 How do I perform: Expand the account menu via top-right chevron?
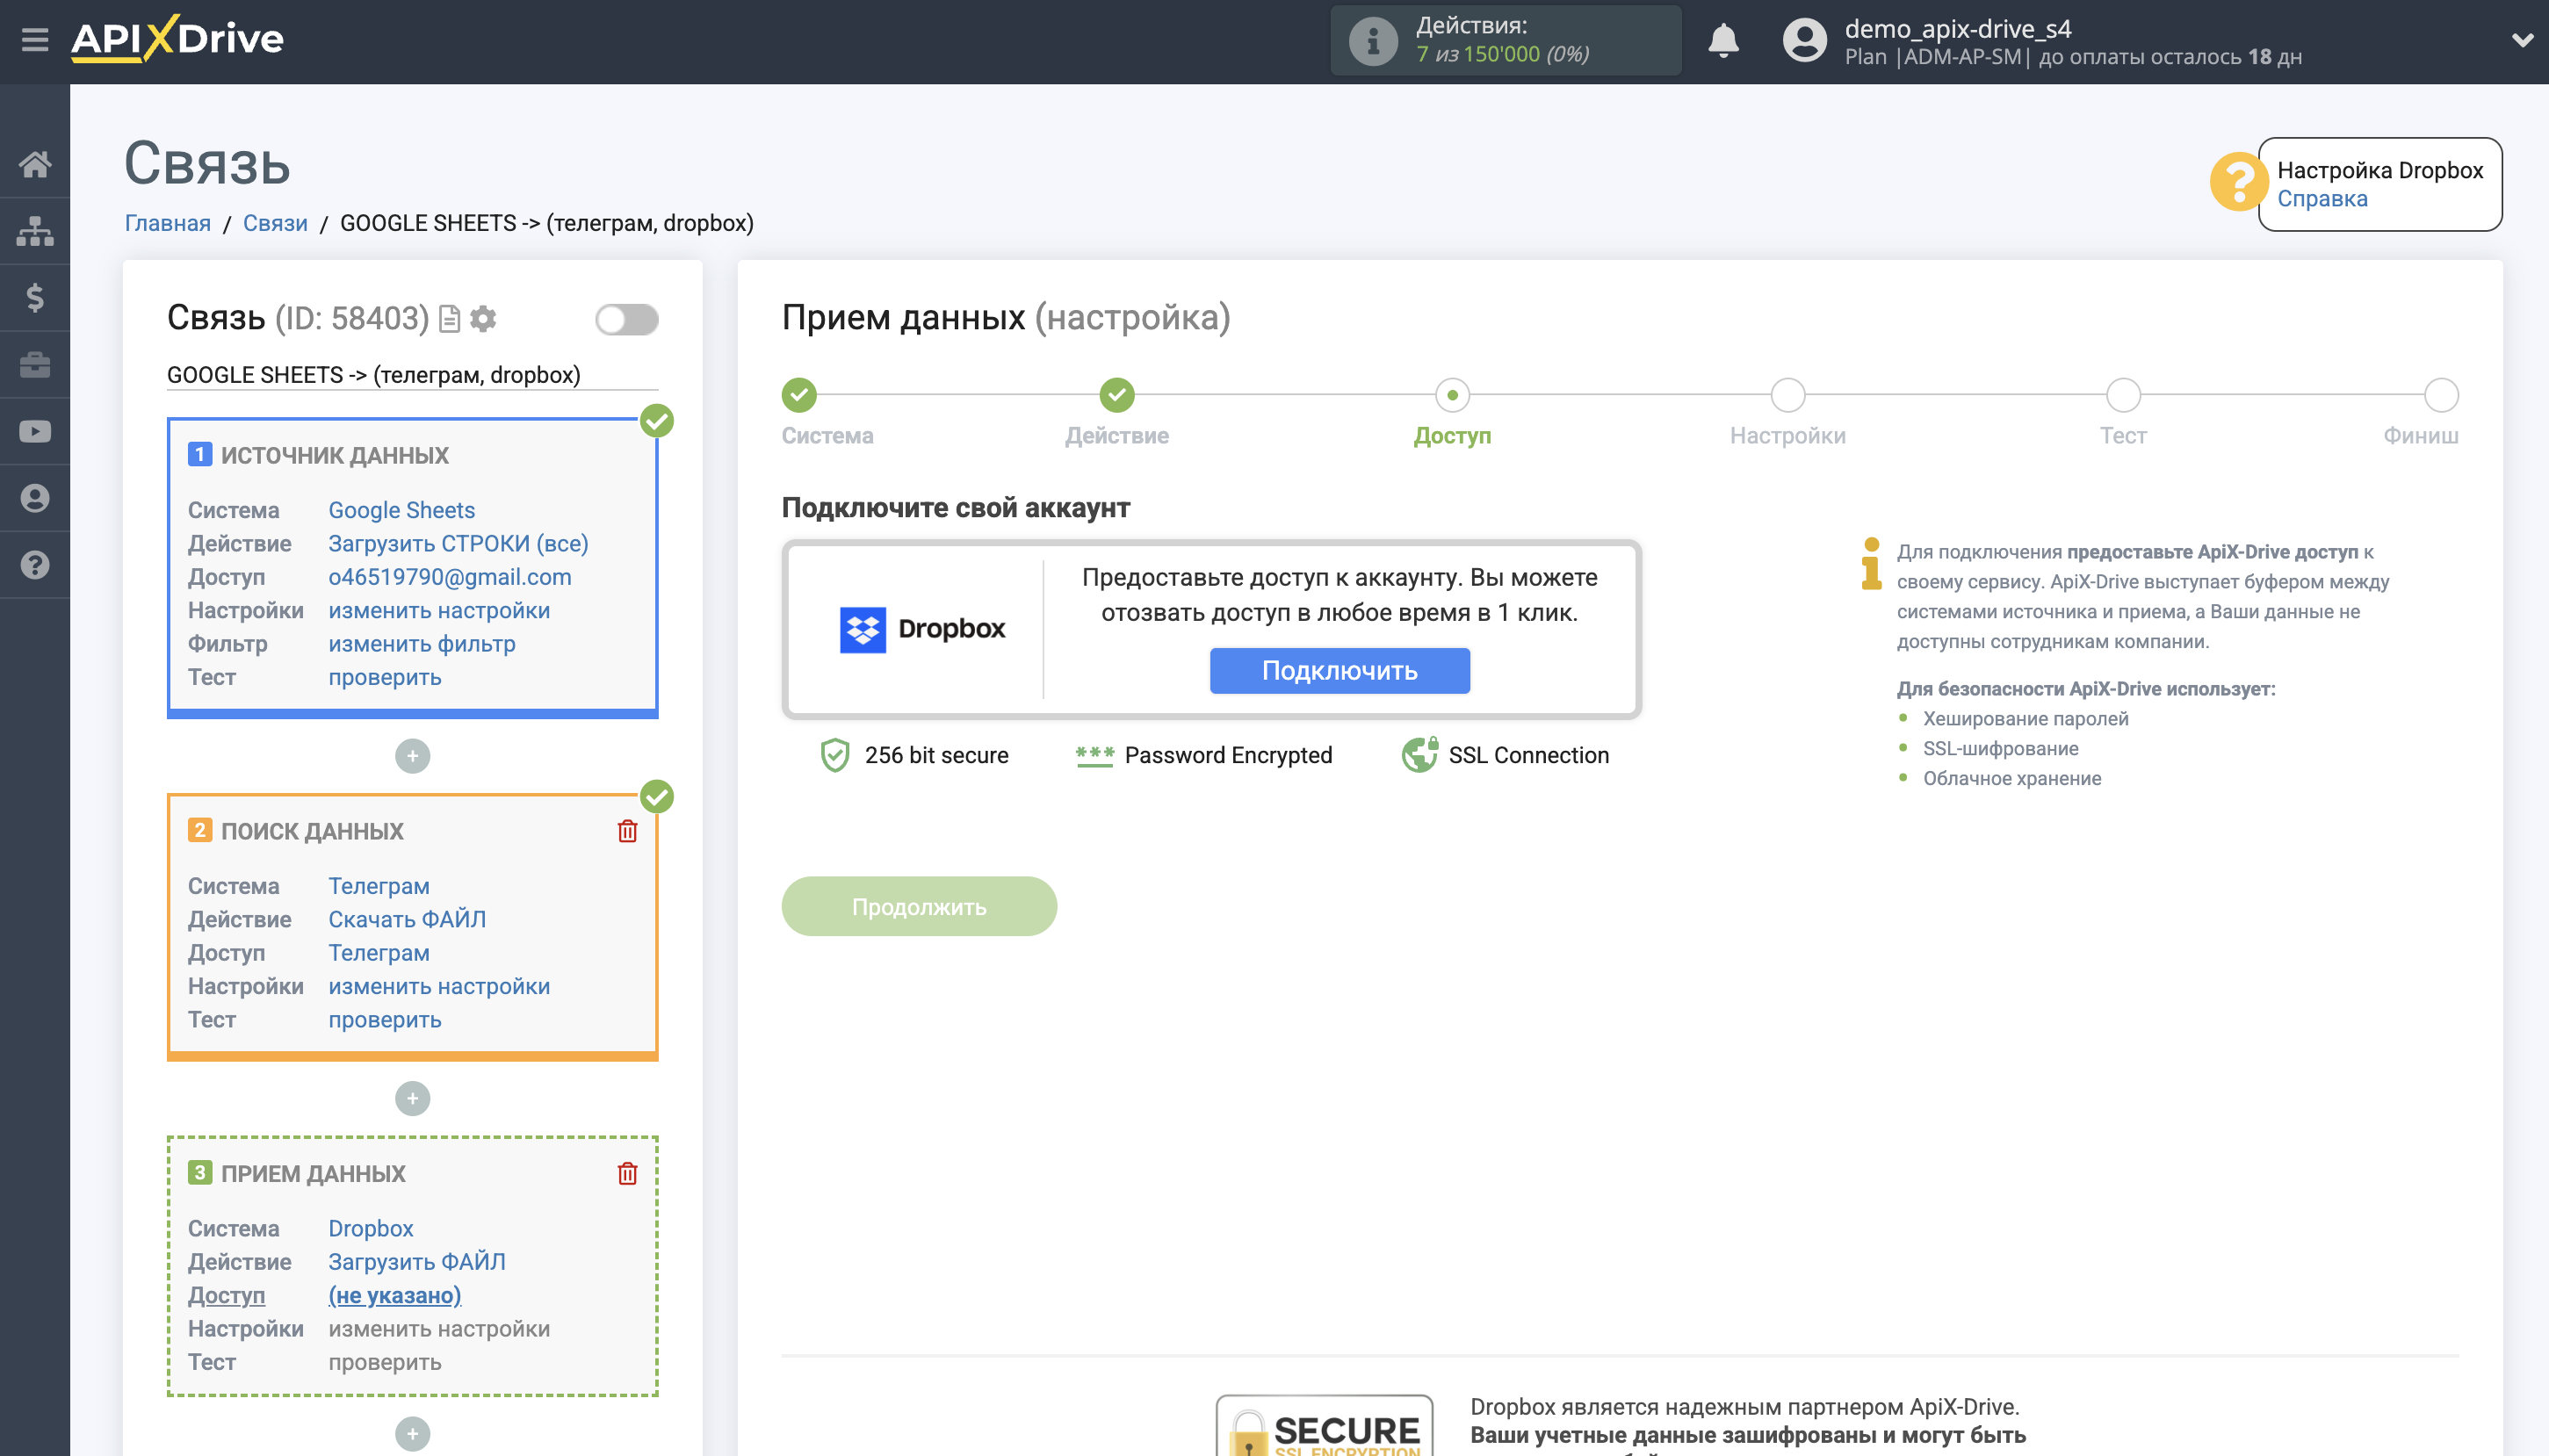click(2525, 40)
